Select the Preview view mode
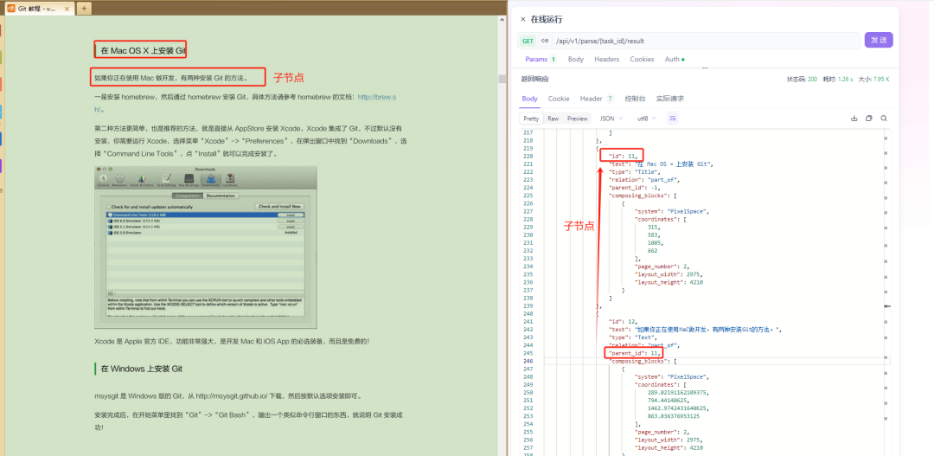934x456 pixels. coord(577,119)
